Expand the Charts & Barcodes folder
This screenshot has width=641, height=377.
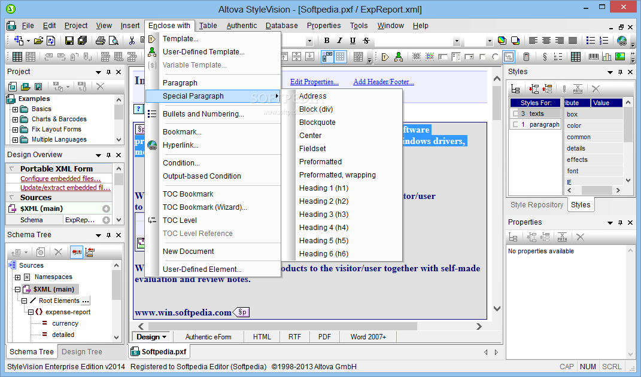[15, 119]
